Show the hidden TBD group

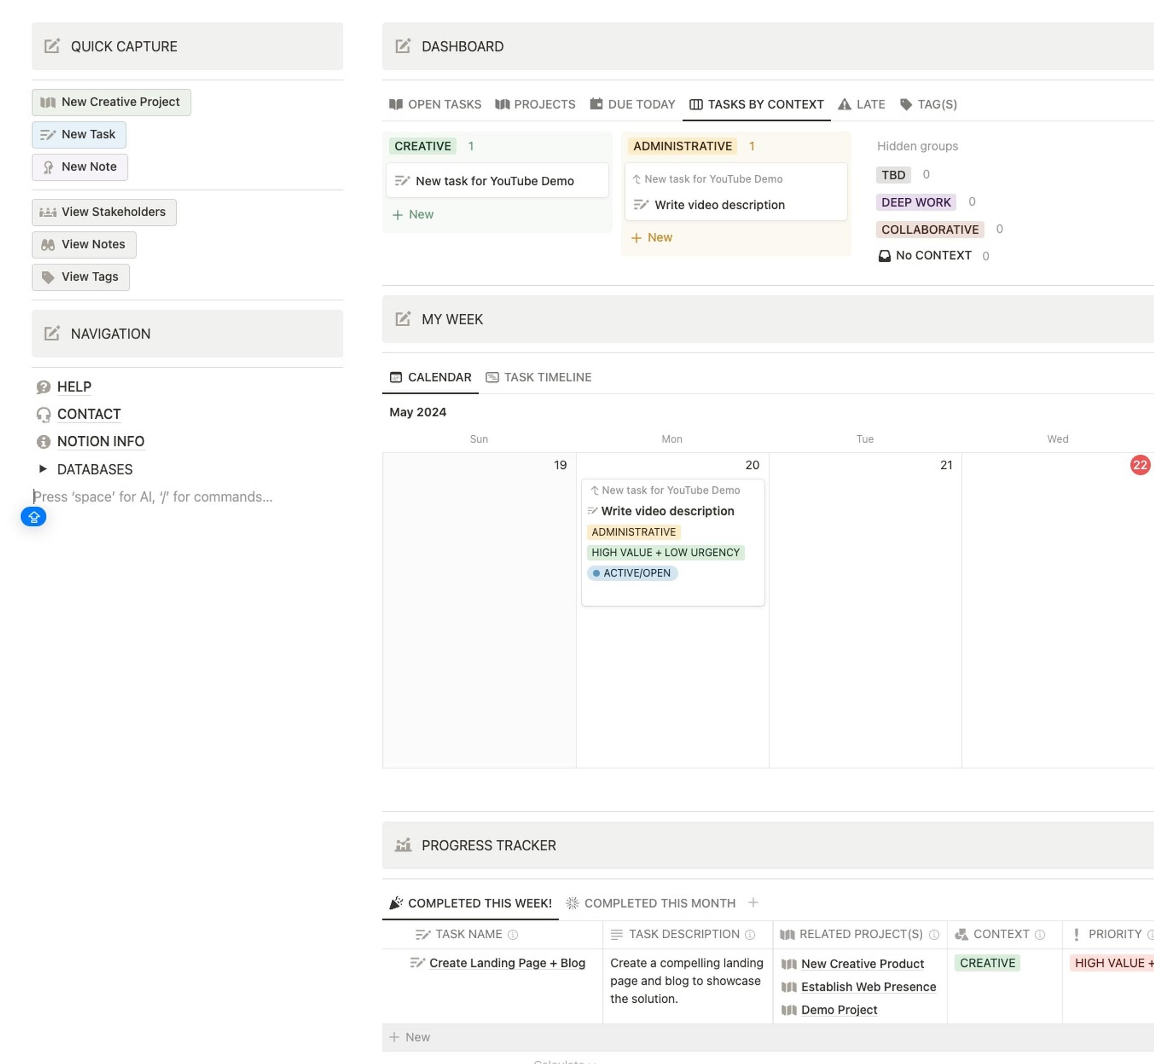pyautogui.click(x=893, y=174)
